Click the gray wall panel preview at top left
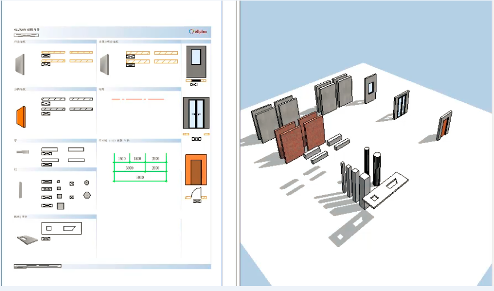Viewport: 494px width, 291px height. [21, 64]
